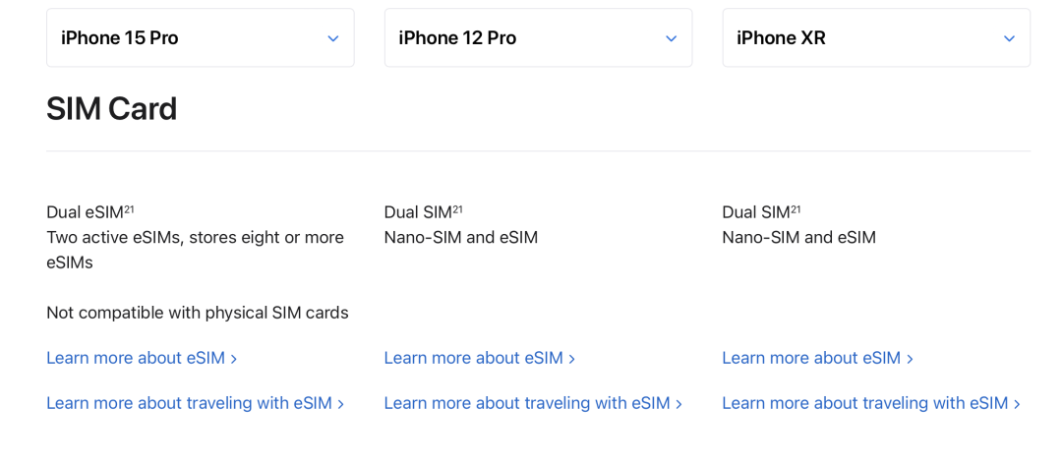Viewport: 1062px width, 467px height.
Task: Follow Learn more about eSIM under iPhone 15 Pro
Action: tap(142, 358)
